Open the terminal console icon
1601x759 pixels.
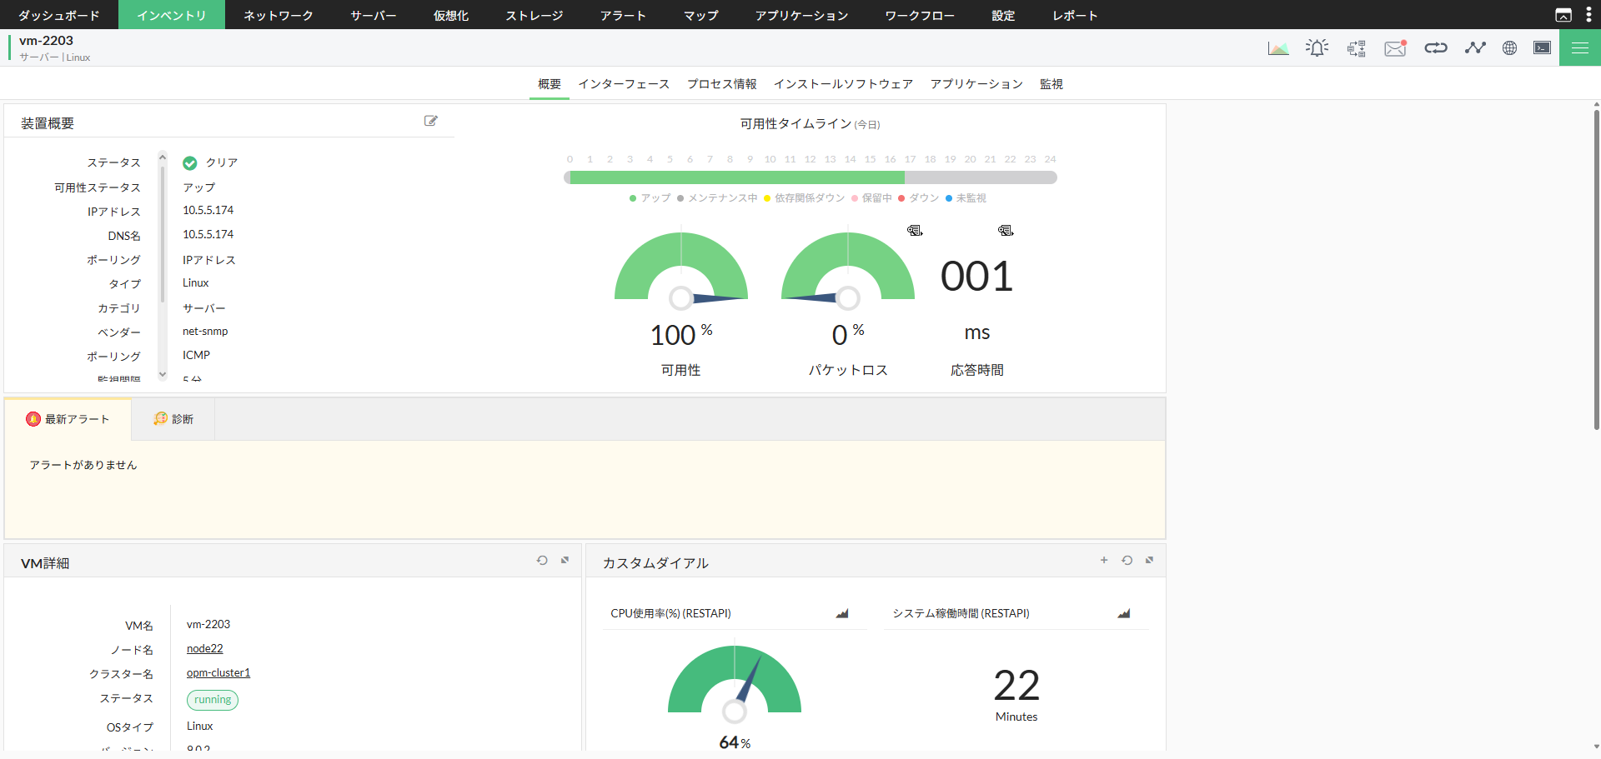tap(1543, 48)
